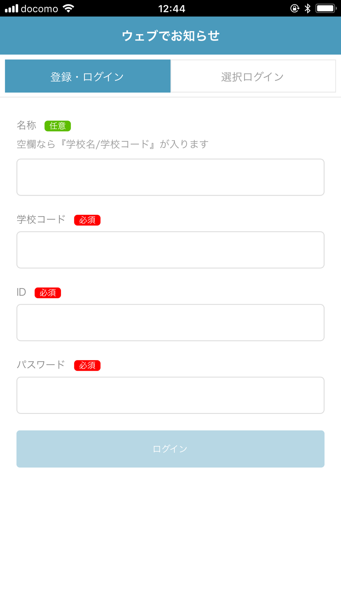Tap the Wi-Fi status icon
This screenshot has height=608, width=341.
pyautogui.click(x=69, y=9)
